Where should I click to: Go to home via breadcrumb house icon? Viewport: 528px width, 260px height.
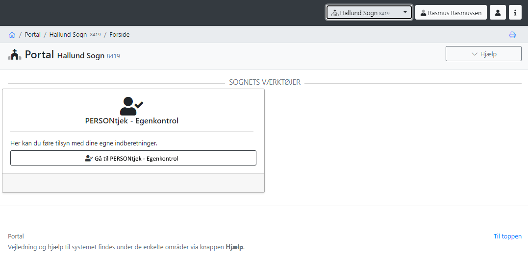[12, 35]
